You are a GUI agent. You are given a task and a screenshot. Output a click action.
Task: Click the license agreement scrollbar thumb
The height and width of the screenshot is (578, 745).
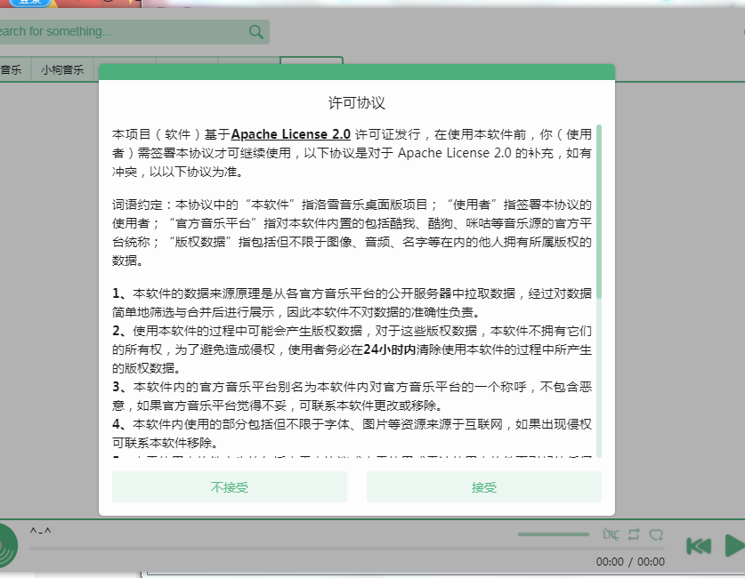tap(599, 212)
